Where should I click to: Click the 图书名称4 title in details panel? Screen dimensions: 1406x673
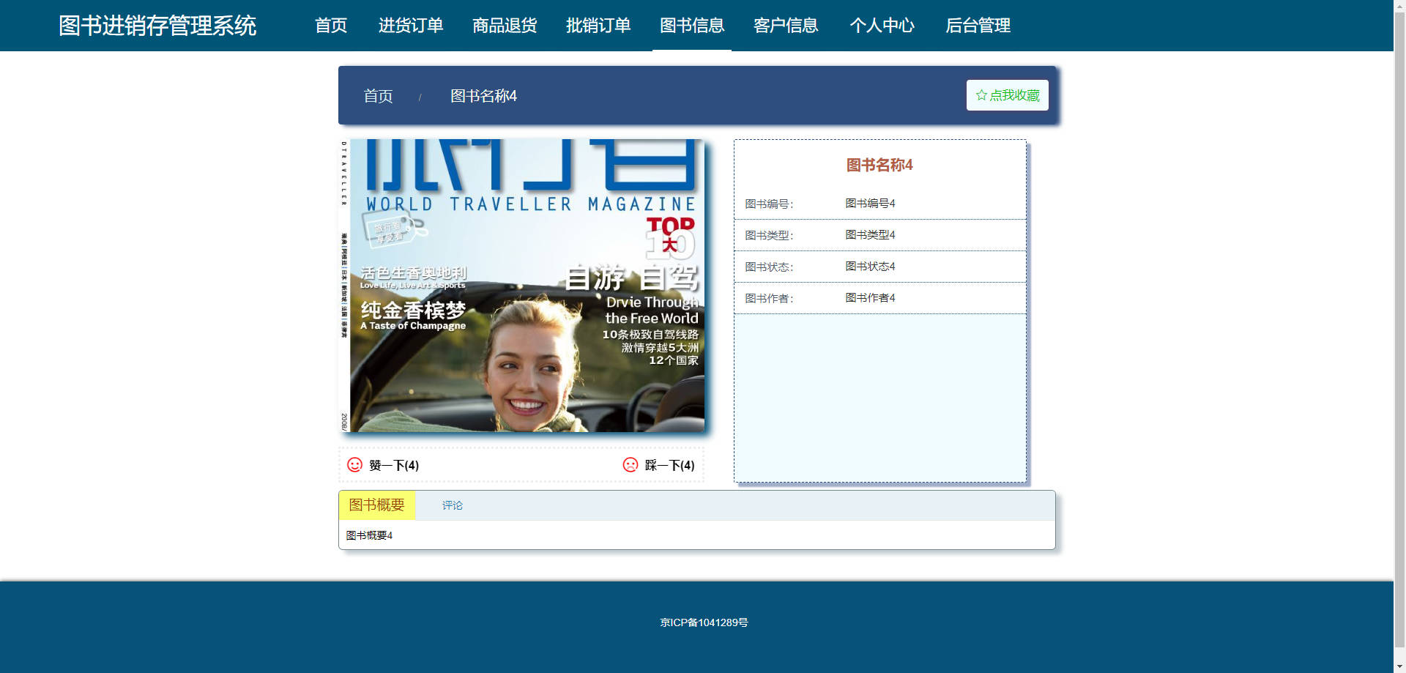879,165
